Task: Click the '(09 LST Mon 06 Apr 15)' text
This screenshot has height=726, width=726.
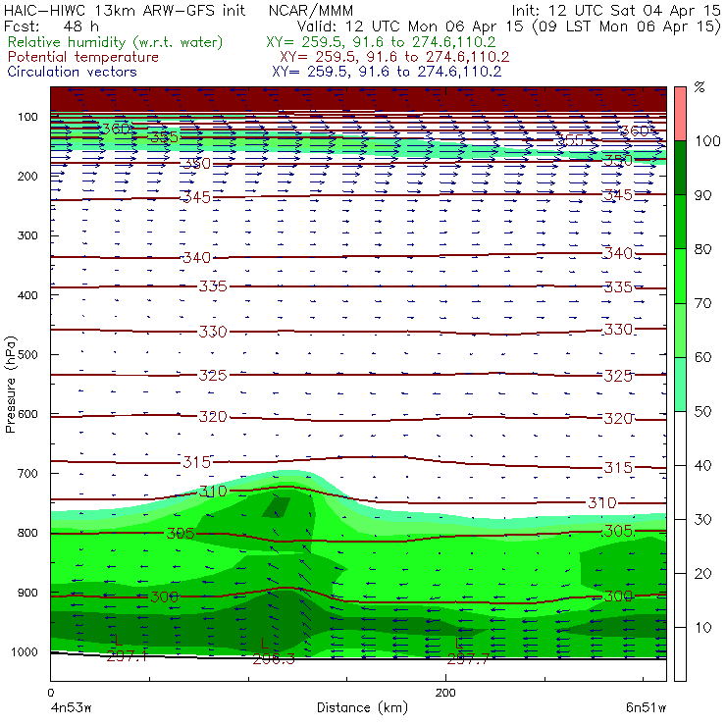Action: pos(627,26)
